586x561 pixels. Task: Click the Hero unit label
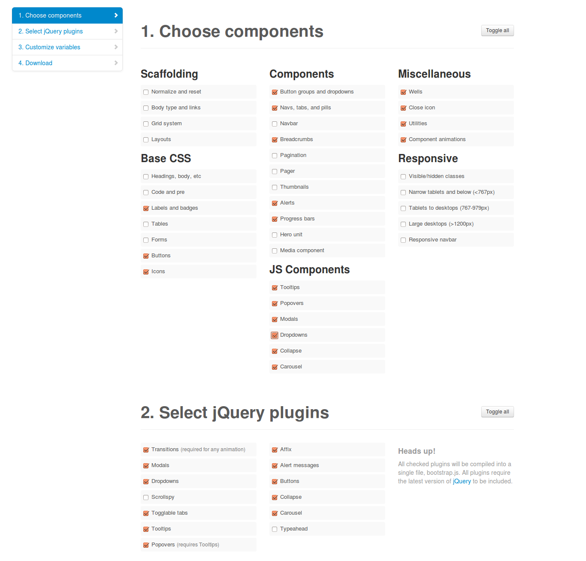pos(291,235)
